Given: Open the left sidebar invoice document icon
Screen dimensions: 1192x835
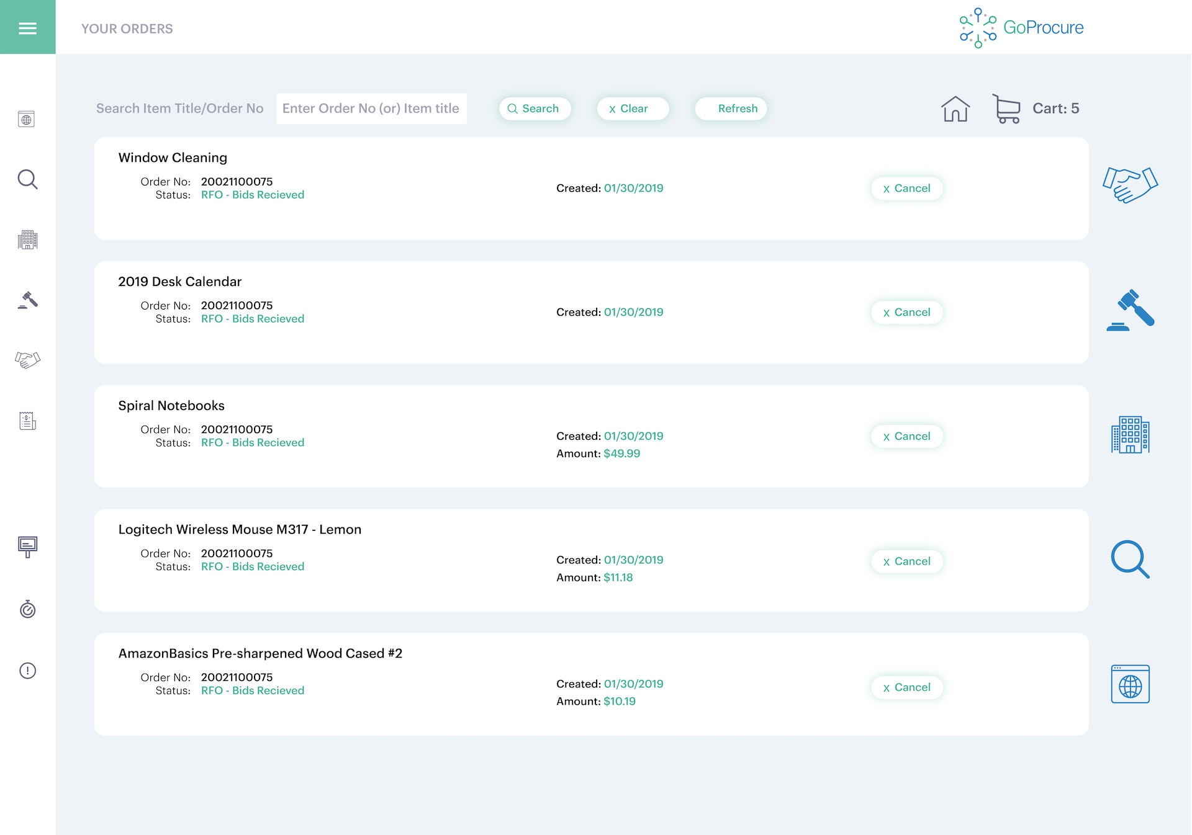Looking at the screenshot, I should [x=27, y=421].
